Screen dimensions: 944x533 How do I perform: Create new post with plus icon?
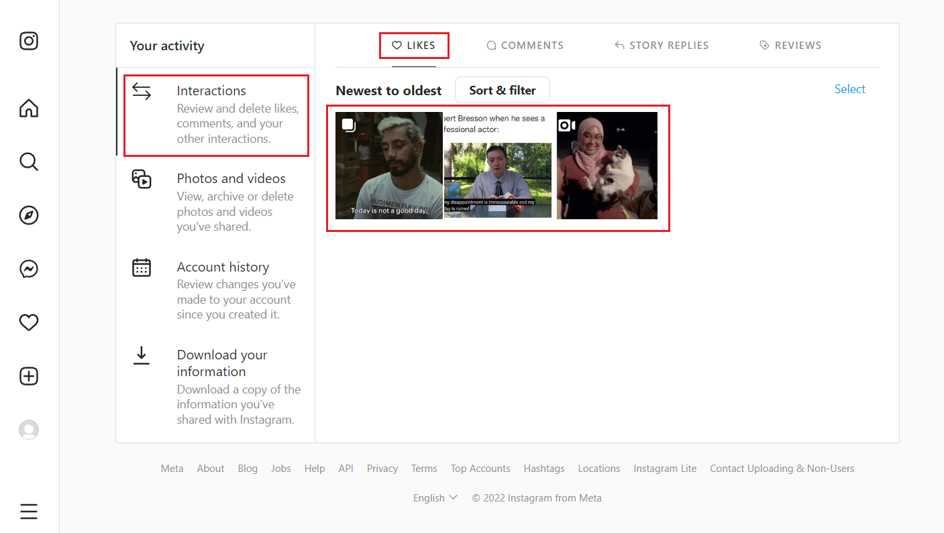coord(29,376)
